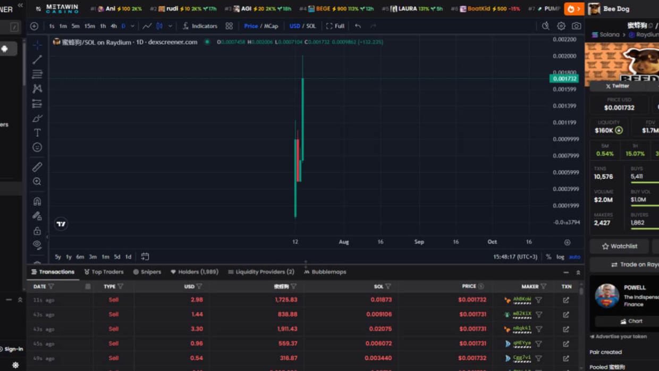The height and width of the screenshot is (371, 659).
Task: Open the Transactions tab
Action: (x=53, y=272)
